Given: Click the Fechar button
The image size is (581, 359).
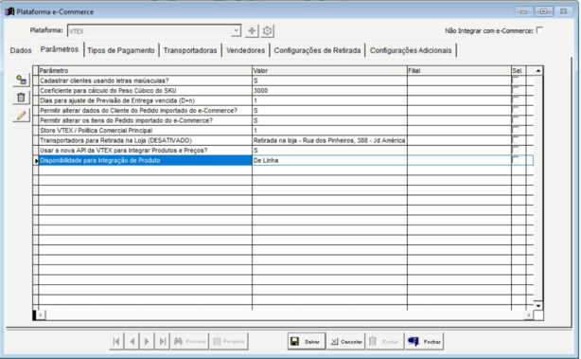Looking at the screenshot, I should 425,341.
